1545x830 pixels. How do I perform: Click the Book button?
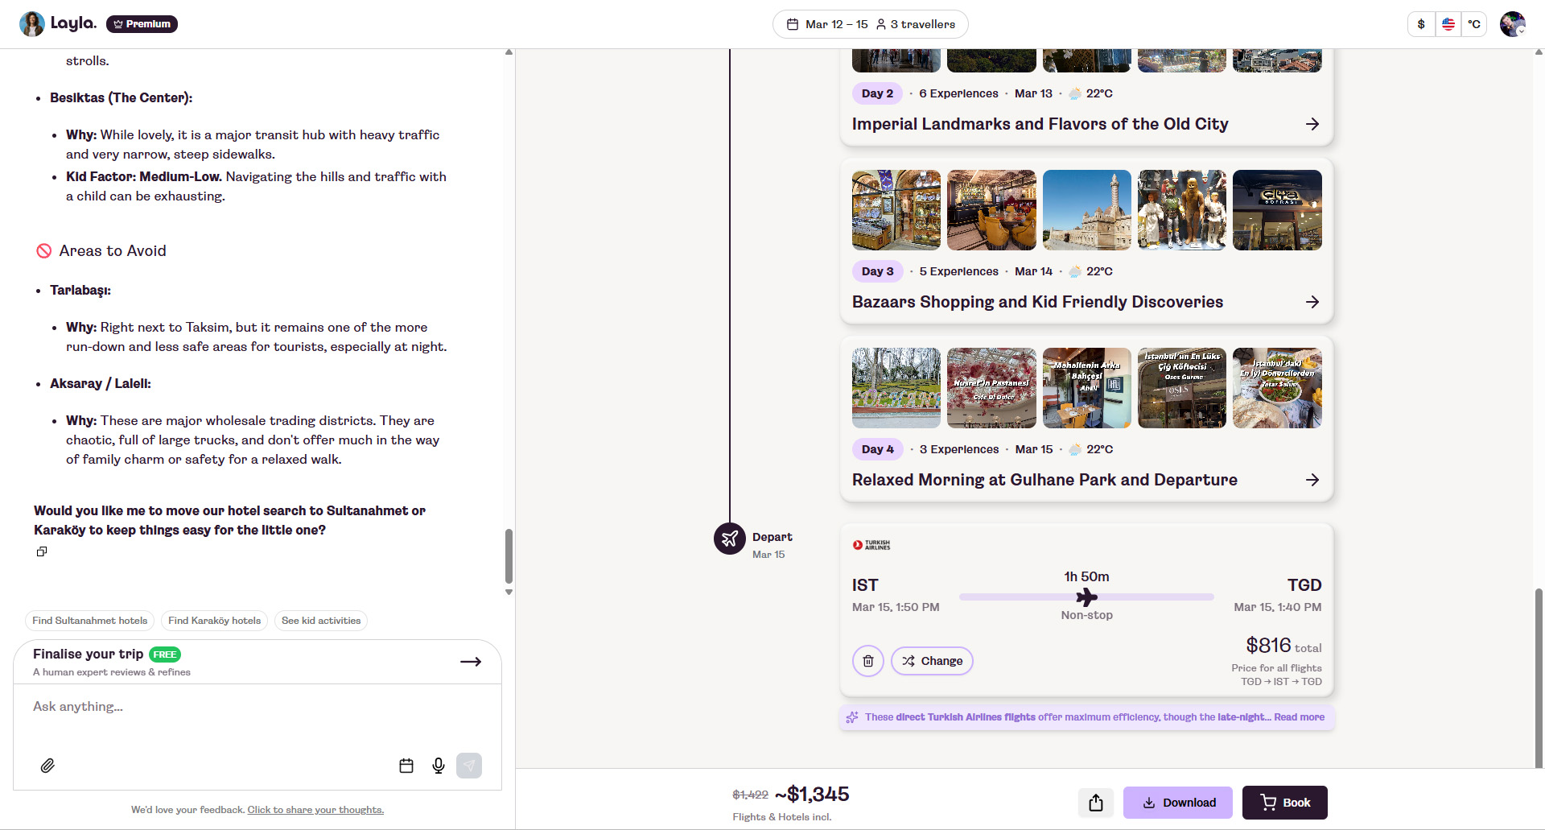1285,803
